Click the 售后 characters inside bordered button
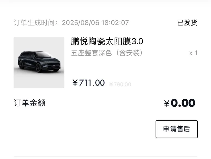This screenshot has width=211, height=159. click(x=183, y=129)
